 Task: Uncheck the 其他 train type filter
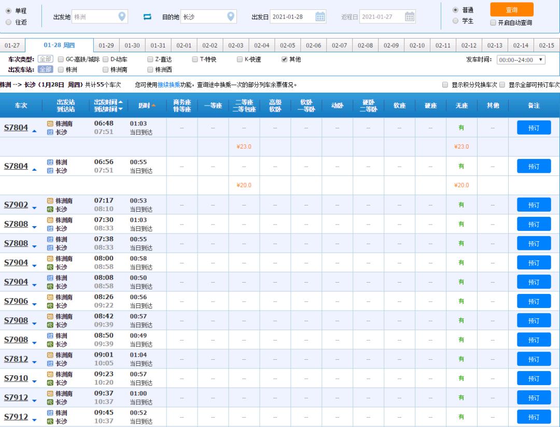click(284, 59)
